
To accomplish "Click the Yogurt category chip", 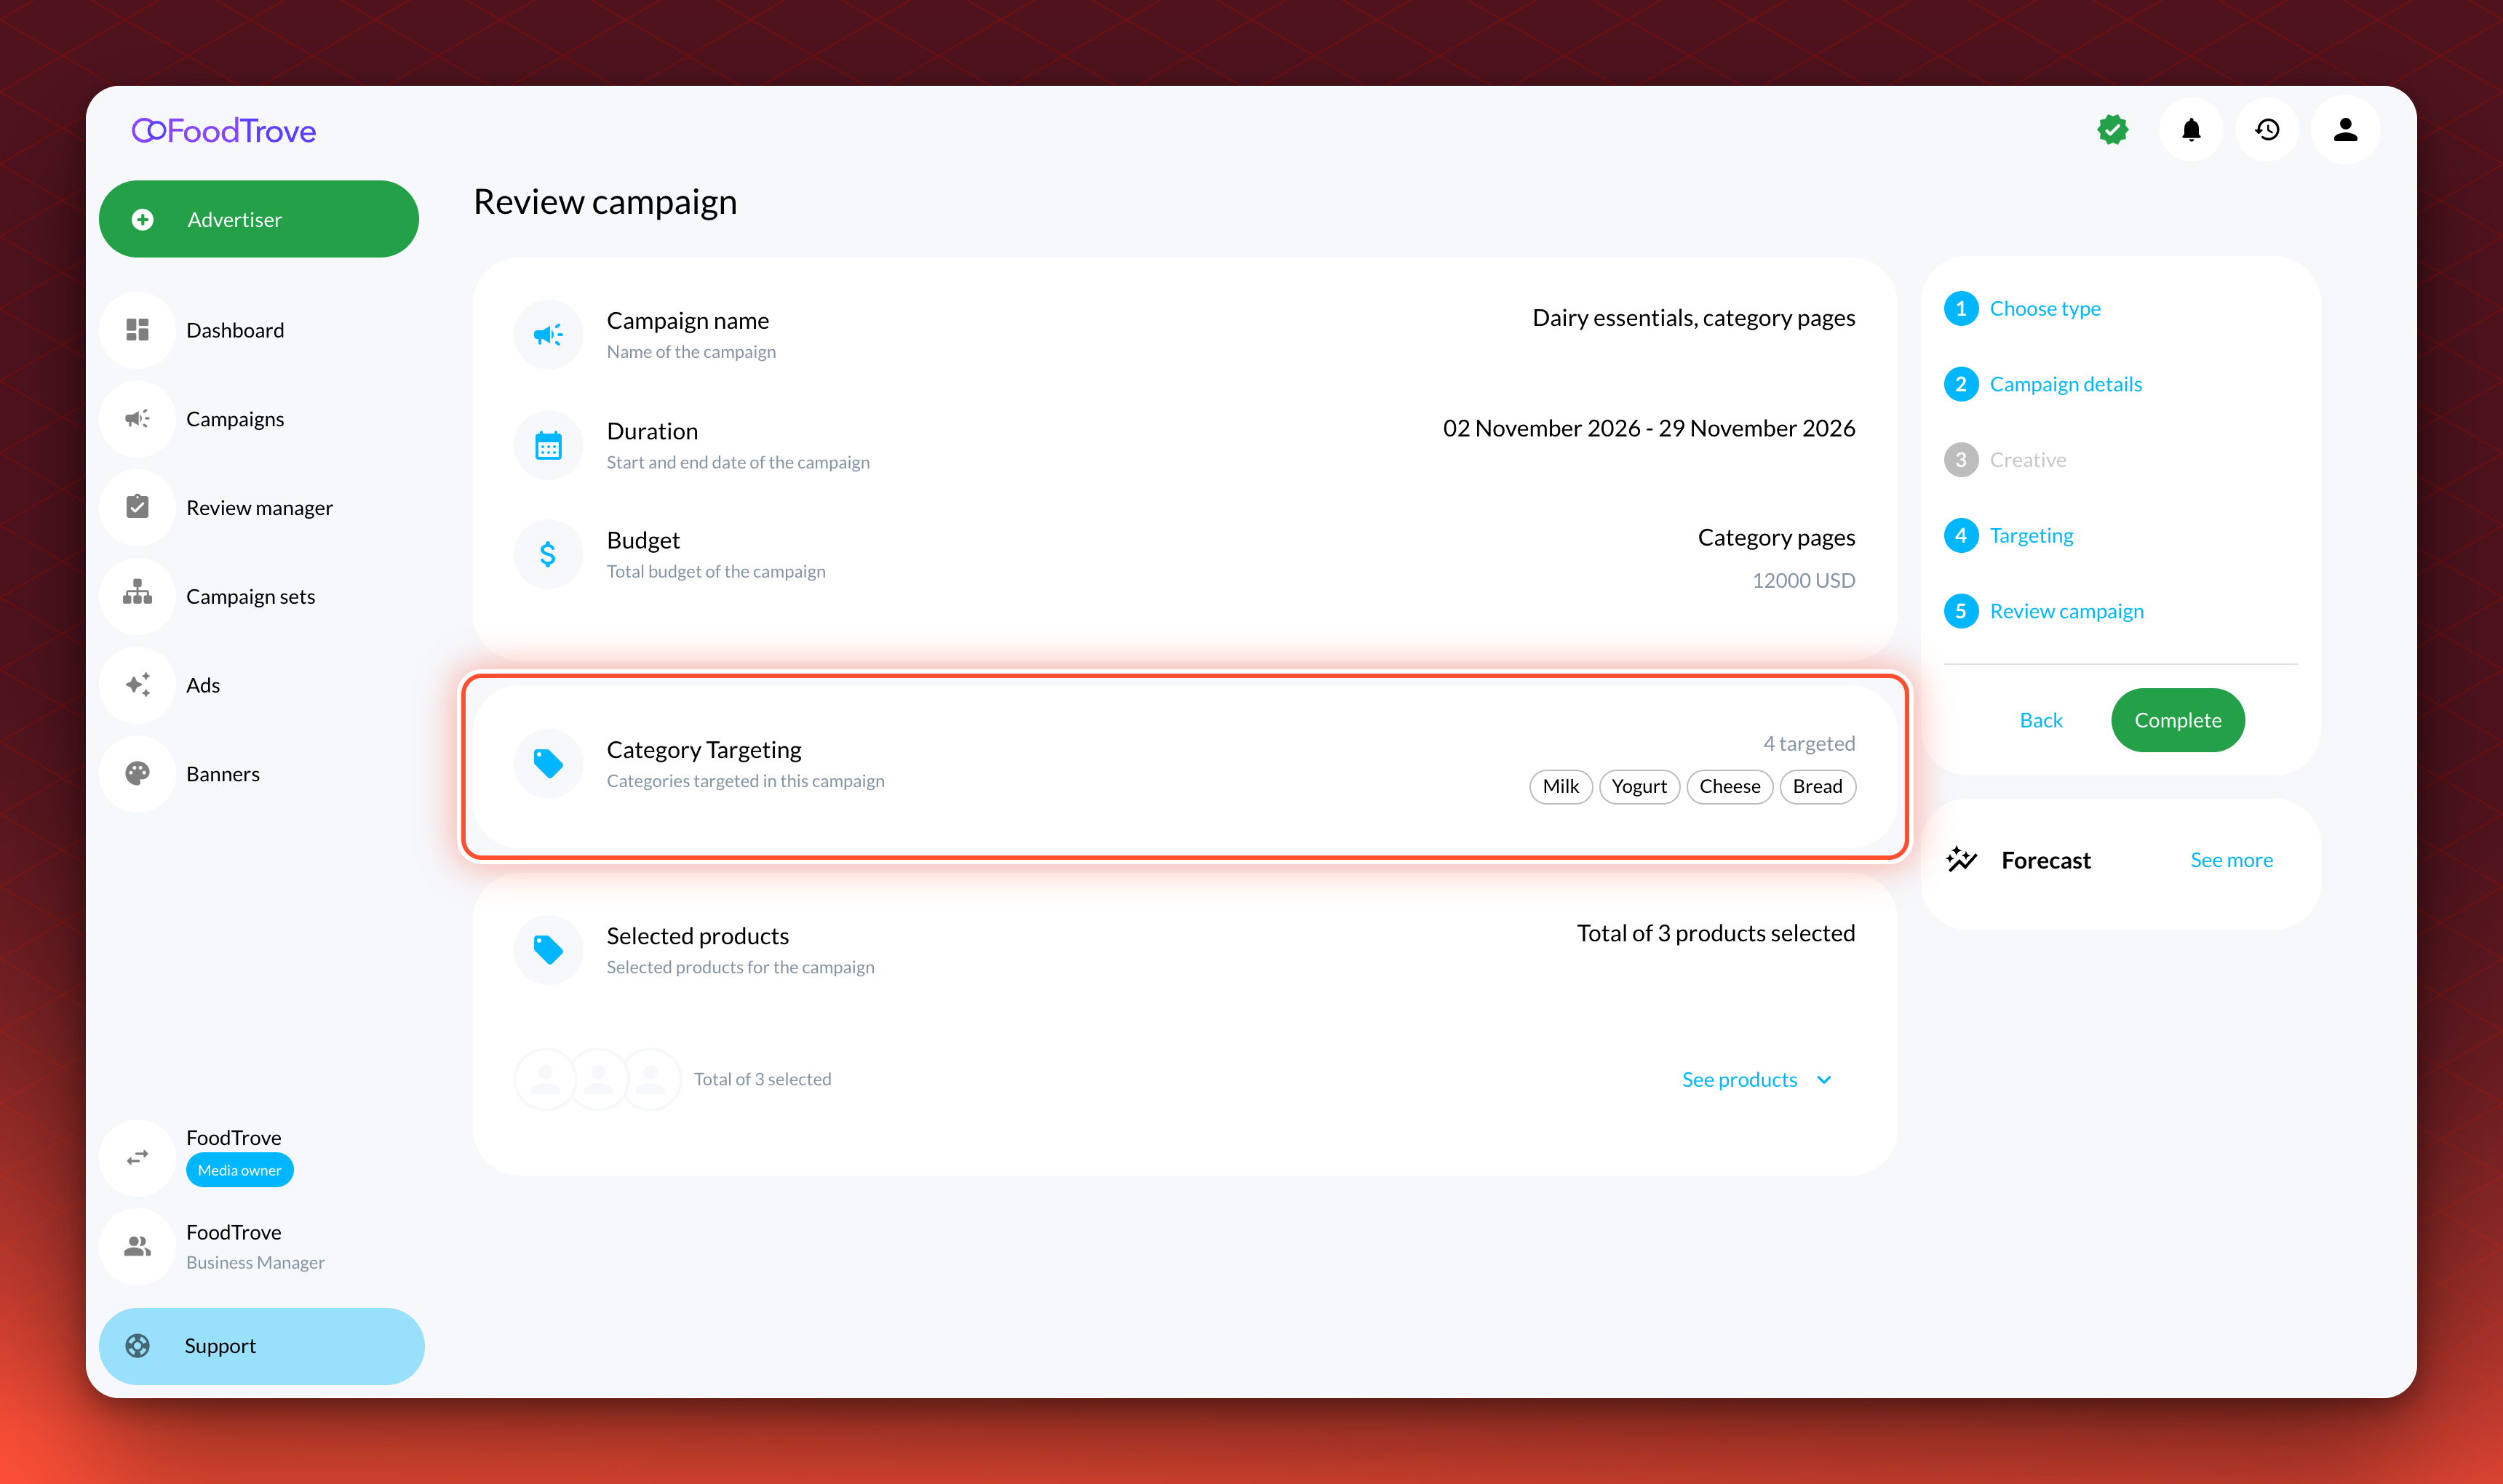I will pos(1639,787).
